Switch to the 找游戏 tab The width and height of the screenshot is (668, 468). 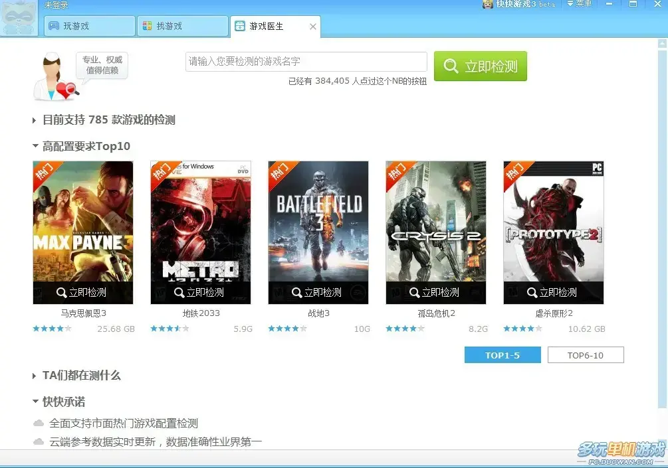click(x=182, y=26)
